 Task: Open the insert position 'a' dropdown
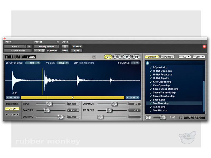pyautogui.click(x=29, y=47)
